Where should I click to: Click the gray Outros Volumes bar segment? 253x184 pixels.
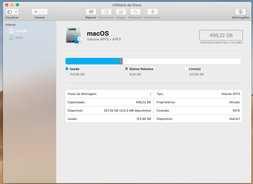pos(121,61)
